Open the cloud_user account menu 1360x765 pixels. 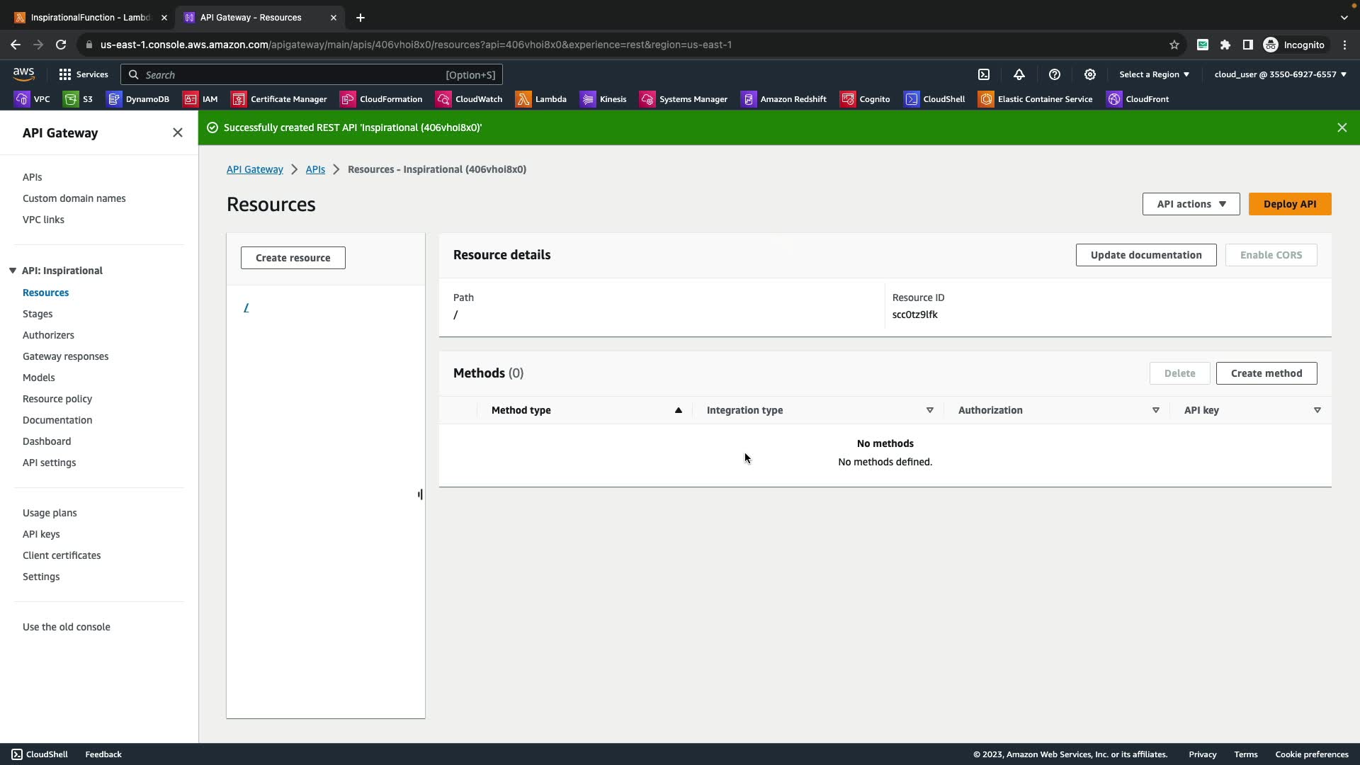point(1280,74)
